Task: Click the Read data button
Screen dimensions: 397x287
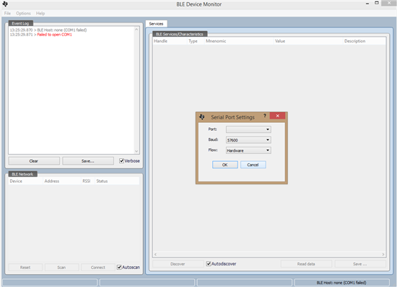Action: coord(306,264)
